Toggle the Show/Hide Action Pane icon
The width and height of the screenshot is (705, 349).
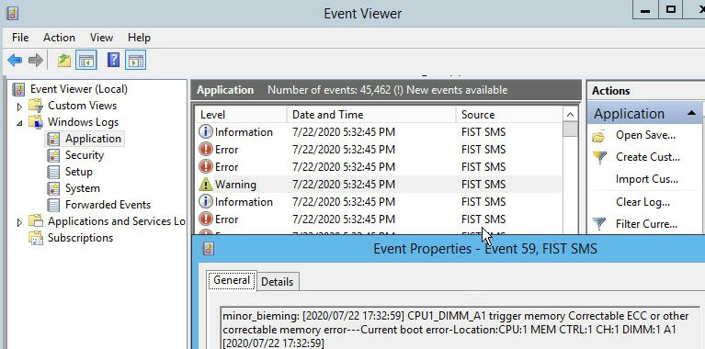click(x=135, y=61)
